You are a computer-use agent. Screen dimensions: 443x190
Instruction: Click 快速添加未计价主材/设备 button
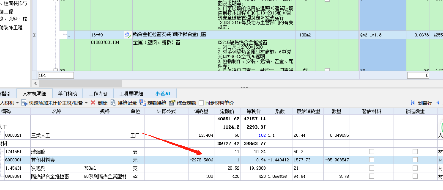[x=56, y=103]
